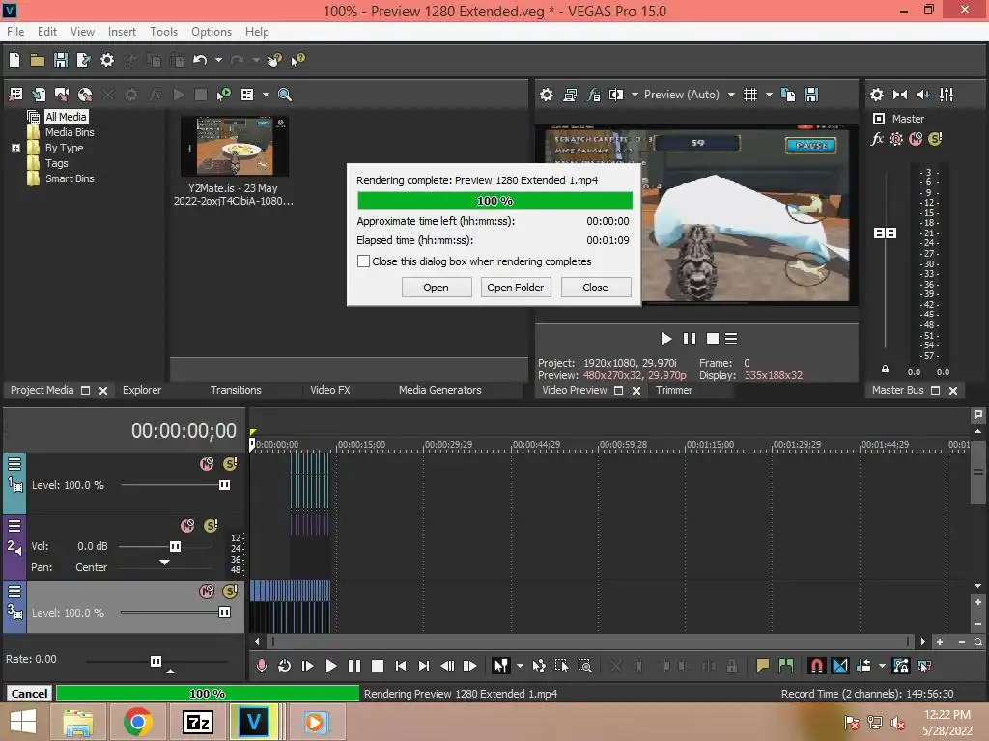Screen dimensions: 989x741
Task: Click the Overlays grid icon in preview
Action: [x=749, y=95]
